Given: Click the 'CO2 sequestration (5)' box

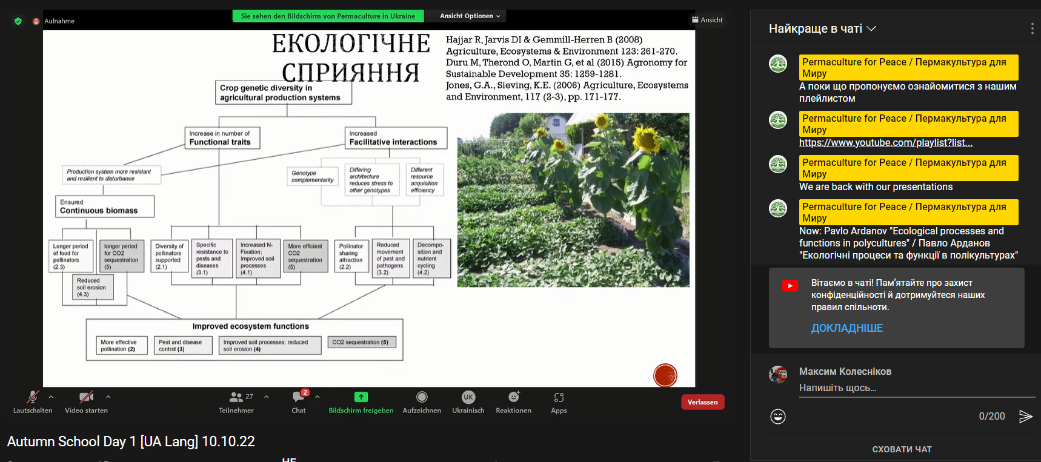Looking at the screenshot, I should 362,342.
